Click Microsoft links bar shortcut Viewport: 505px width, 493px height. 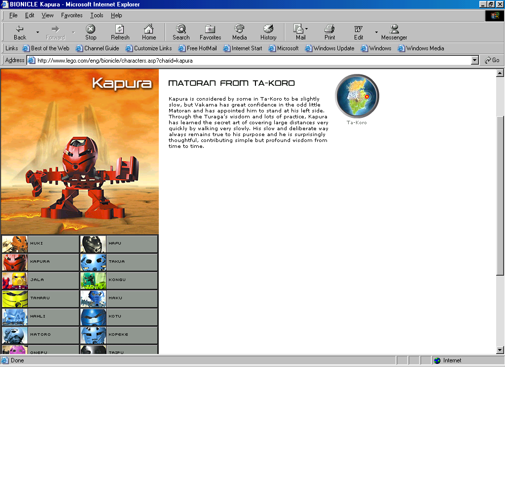click(284, 48)
